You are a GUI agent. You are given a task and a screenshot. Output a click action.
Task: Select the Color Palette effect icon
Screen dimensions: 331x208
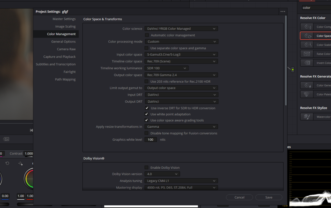tap(307, 94)
